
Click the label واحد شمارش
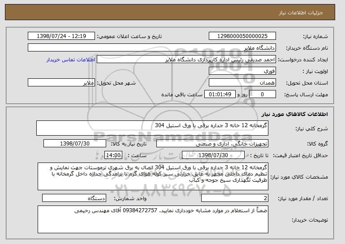pyautogui.click(x=130, y=198)
